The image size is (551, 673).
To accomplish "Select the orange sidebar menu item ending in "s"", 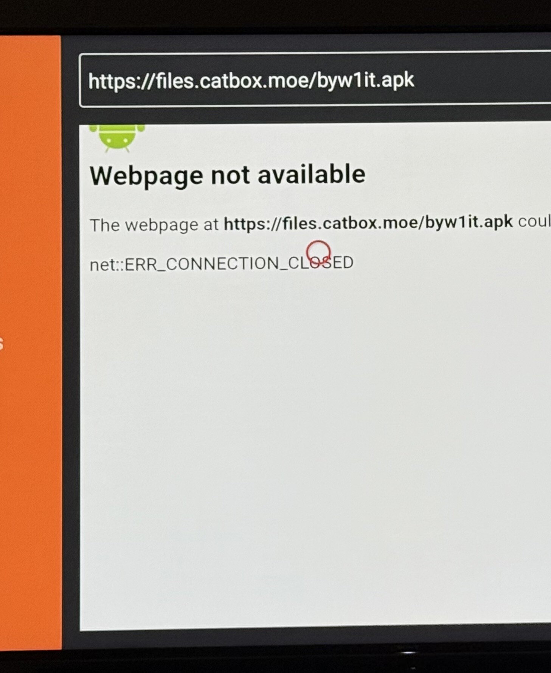I will (2, 344).
